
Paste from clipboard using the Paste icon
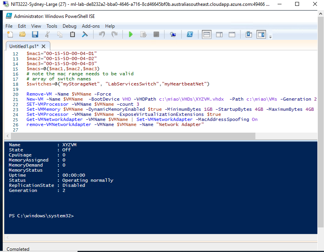(x=72, y=34)
